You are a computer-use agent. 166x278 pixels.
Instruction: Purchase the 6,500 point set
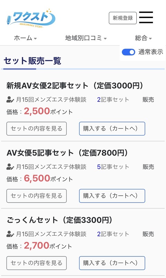coord(112,196)
